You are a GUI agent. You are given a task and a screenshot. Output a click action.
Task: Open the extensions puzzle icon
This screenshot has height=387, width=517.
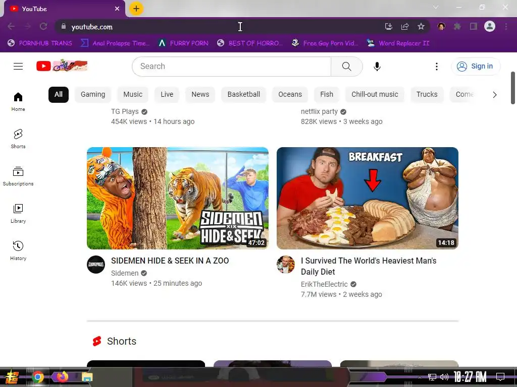coord(457,26)
